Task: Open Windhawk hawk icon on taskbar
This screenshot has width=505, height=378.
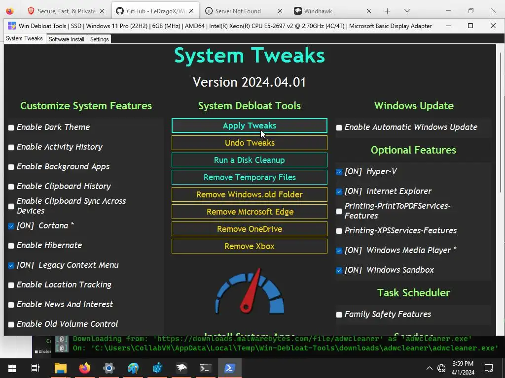Action: 181,368
